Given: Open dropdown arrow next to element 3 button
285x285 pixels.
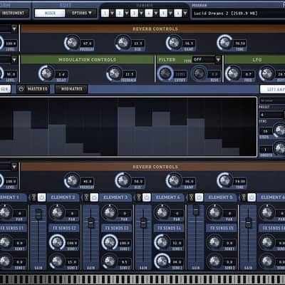Looking at the screenshot, I should coord(141,13).
